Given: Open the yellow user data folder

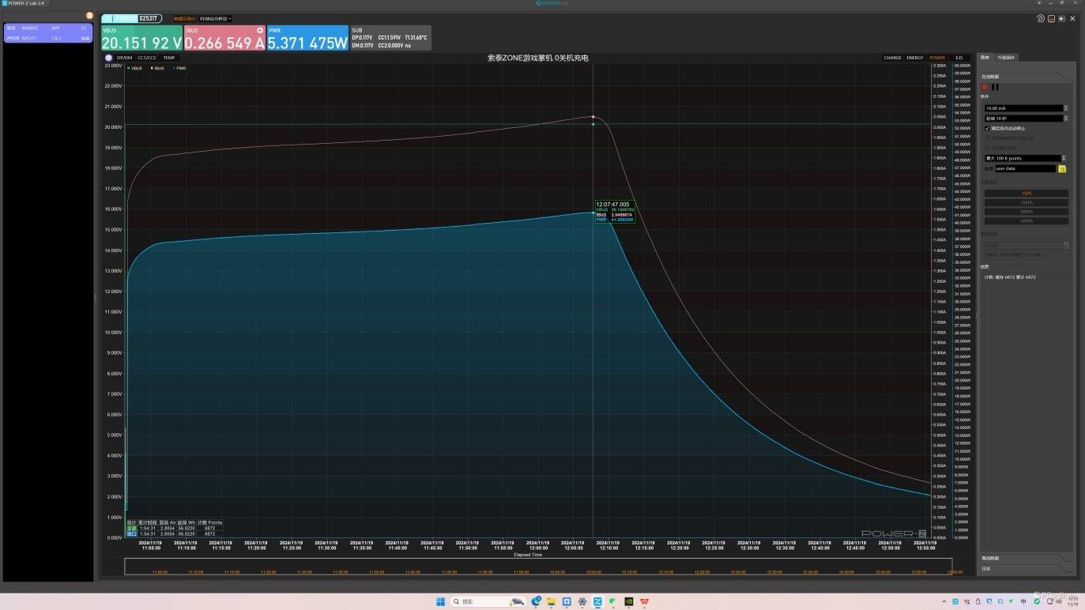Looking at the screenshot, I should click(x=1062, y=168).
